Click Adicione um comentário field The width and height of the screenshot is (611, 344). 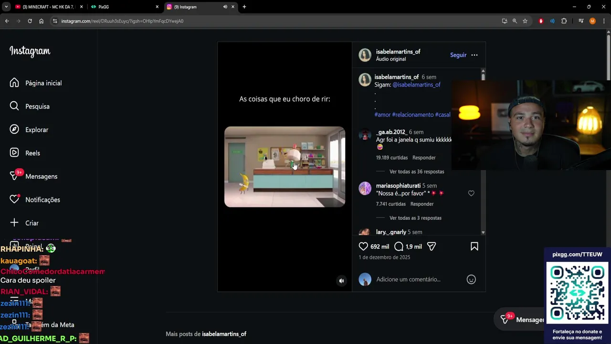pyautogui.click(x=408, y=279)
